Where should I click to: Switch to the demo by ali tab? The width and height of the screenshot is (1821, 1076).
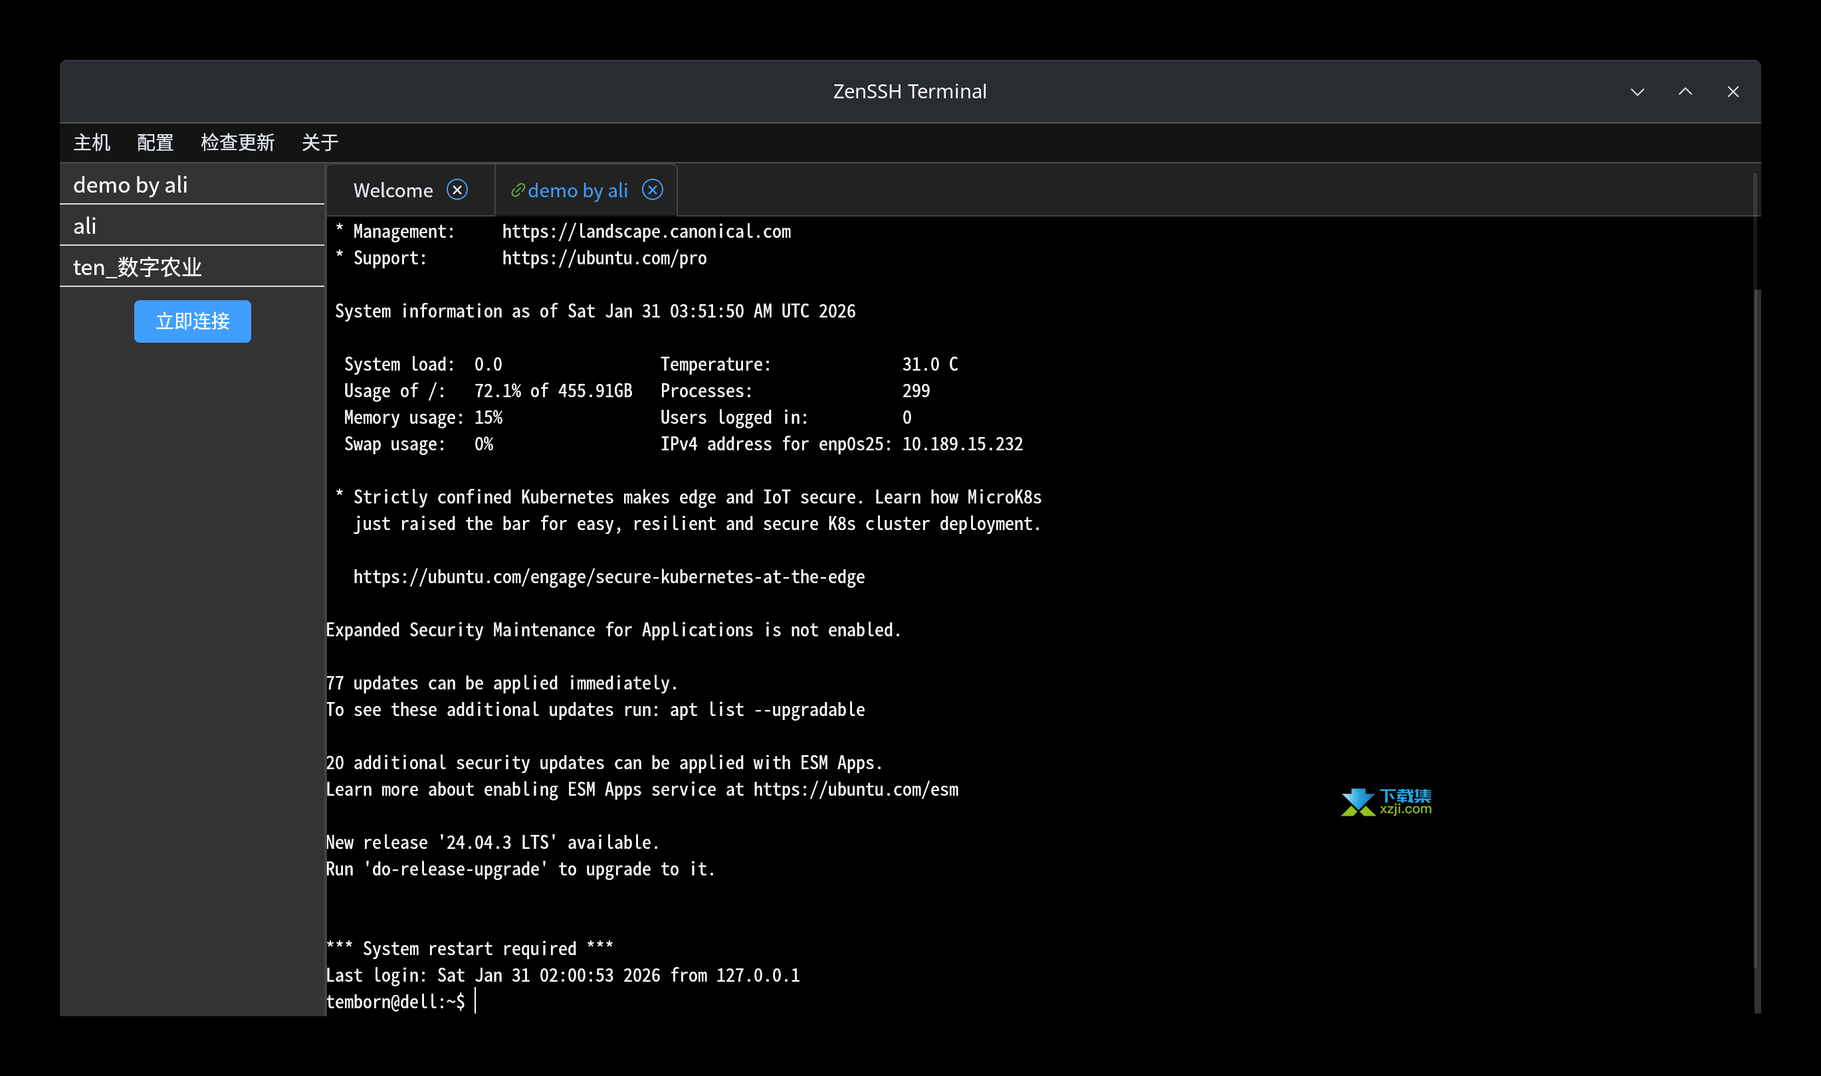[x=578, y=191]
